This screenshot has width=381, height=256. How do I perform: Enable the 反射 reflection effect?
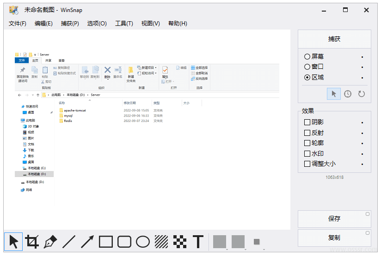click(314, 133)
